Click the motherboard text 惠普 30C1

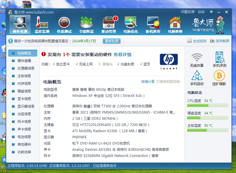[124, 112]
